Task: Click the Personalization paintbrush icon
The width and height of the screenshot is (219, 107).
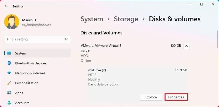Action: point(9,83)
